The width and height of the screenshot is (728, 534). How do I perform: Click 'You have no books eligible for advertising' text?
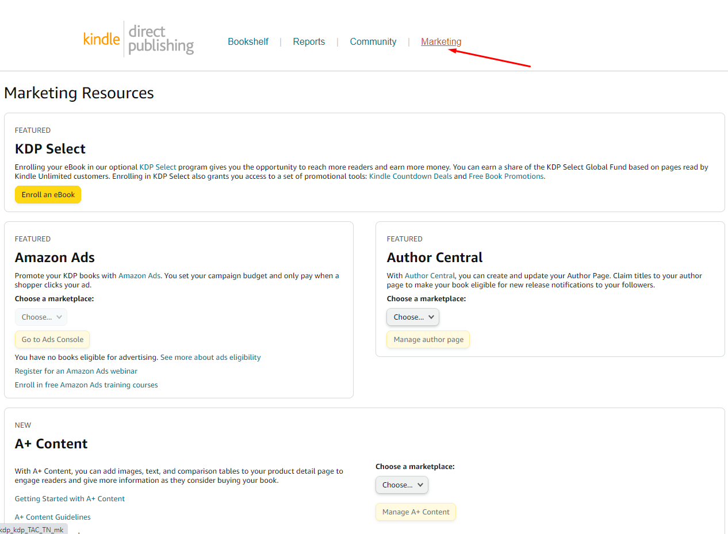[x=86, y=358]
